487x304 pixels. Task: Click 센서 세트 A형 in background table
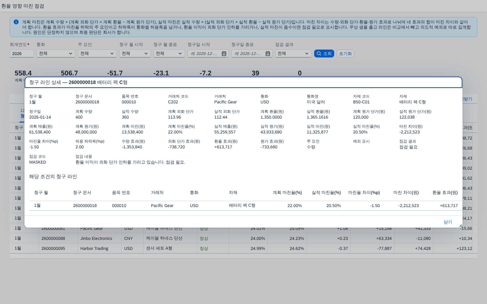[x=159, y=248]
